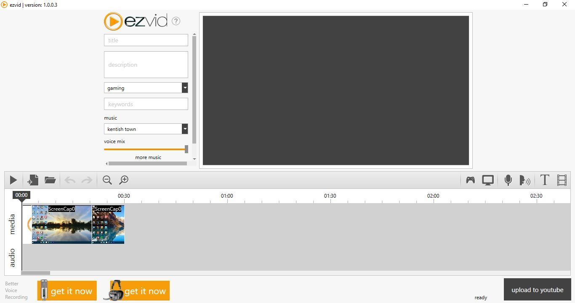Start screen capture recording with the monitor icon
This screenshot has width=575, height=303.
pos(487,180)
